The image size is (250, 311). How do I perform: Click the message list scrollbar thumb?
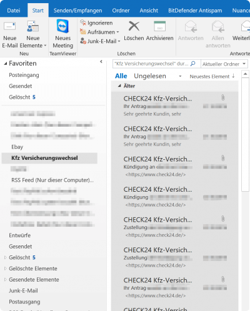pyautogui.click(x=245, y=134)
